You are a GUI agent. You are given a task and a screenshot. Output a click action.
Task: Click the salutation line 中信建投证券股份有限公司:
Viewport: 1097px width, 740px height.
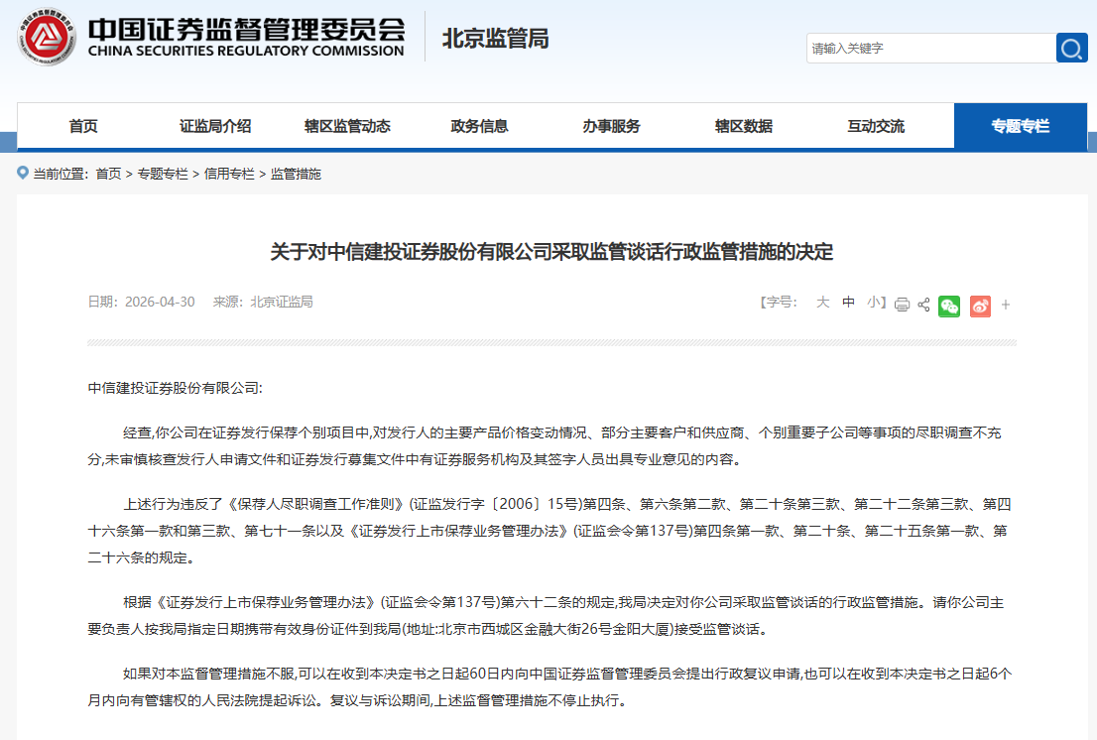[175, 388]
